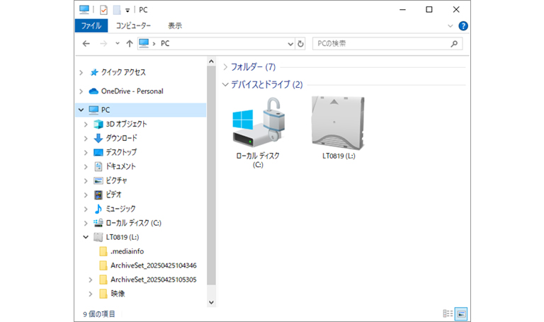Select OneDrive - Personal in sidebar
Image resolution: width=544 pixels, height=322 pixels.
coord(132,91)
